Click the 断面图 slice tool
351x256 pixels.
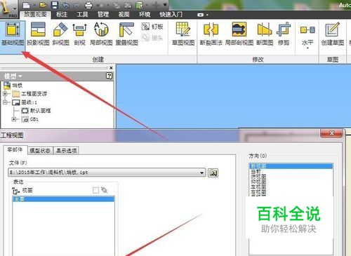click(265, 34)
